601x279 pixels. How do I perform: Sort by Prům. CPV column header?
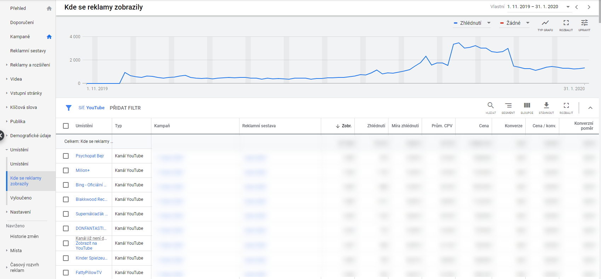point(442,126)
